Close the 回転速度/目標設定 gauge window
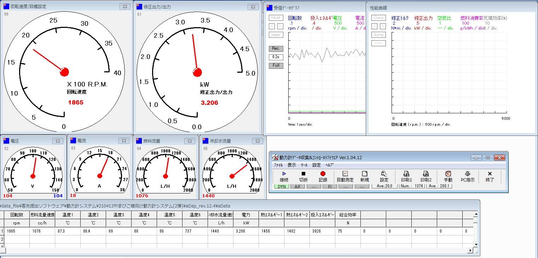The height and width of the screenshot is (258, 538). coord(125,6)
